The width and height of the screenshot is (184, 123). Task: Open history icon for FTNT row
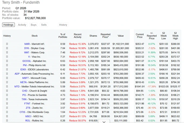tap(7, 103)
